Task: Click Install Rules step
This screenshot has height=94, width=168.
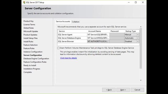Action: (28, 42)
